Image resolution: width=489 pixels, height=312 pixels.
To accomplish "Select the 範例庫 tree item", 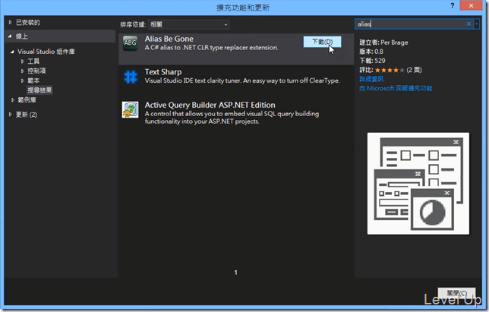I will point(27,99).
